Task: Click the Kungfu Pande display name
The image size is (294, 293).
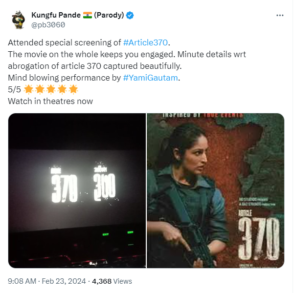Action: tap(56, 15)
